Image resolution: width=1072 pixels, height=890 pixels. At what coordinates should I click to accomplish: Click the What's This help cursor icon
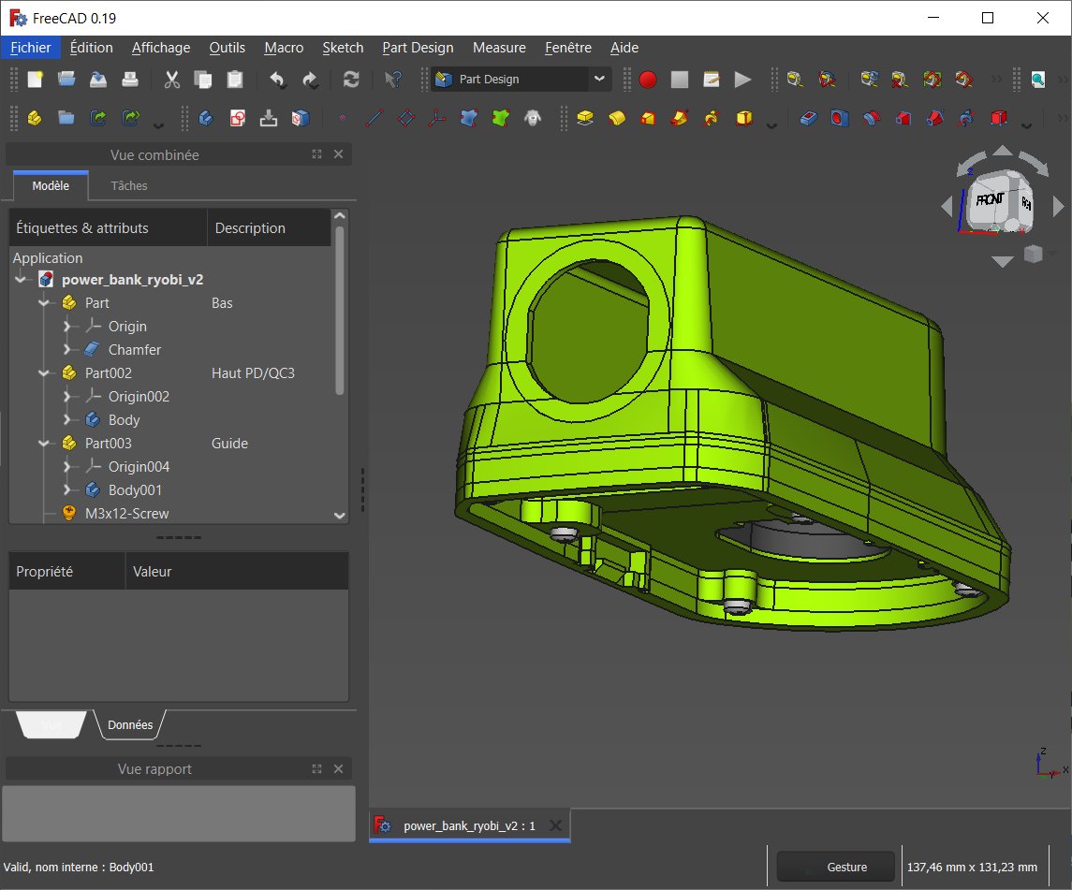(393, 80)
